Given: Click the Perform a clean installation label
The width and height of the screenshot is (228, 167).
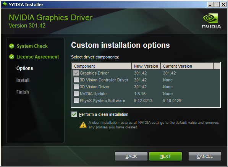Looking at the screenshot, I should click(103, 115).
